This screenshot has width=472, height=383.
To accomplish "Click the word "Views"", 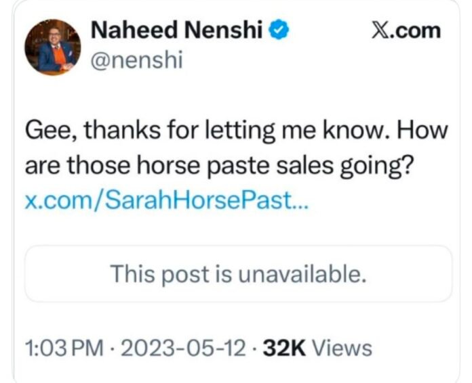I will point(345,348).
